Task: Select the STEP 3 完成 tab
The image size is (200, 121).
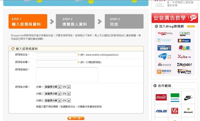Action: coord(124,21)
